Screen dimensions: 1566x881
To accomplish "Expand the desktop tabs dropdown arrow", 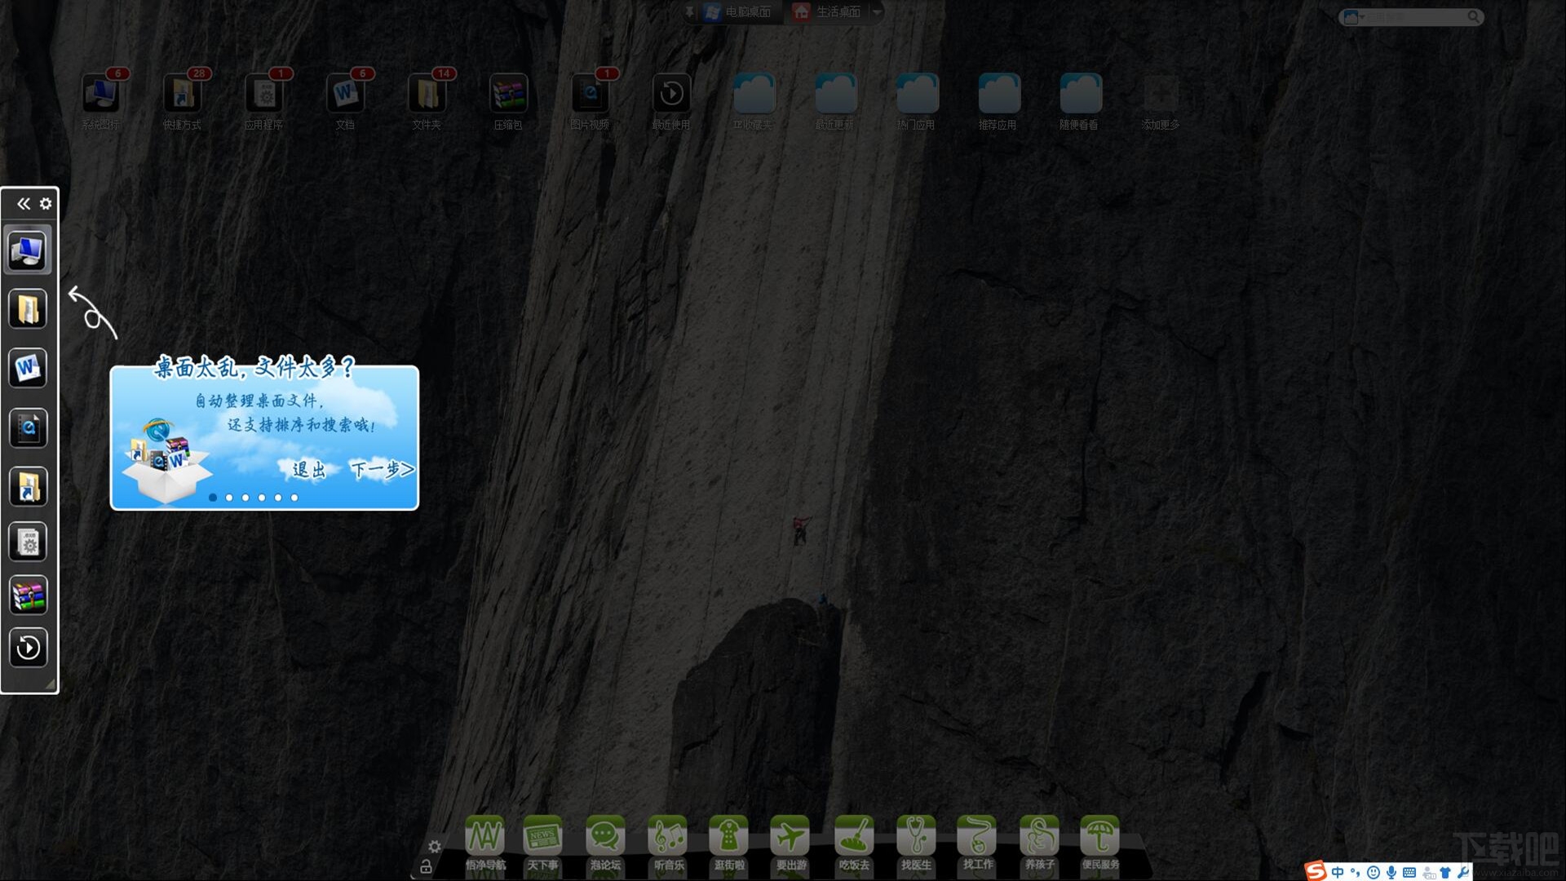I will coord(877,12).
